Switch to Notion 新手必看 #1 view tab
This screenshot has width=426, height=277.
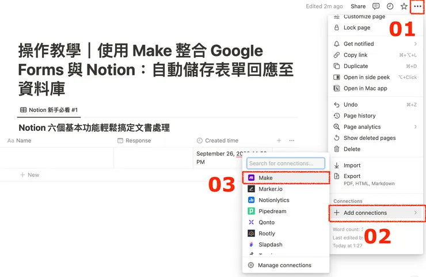[49, 110]
